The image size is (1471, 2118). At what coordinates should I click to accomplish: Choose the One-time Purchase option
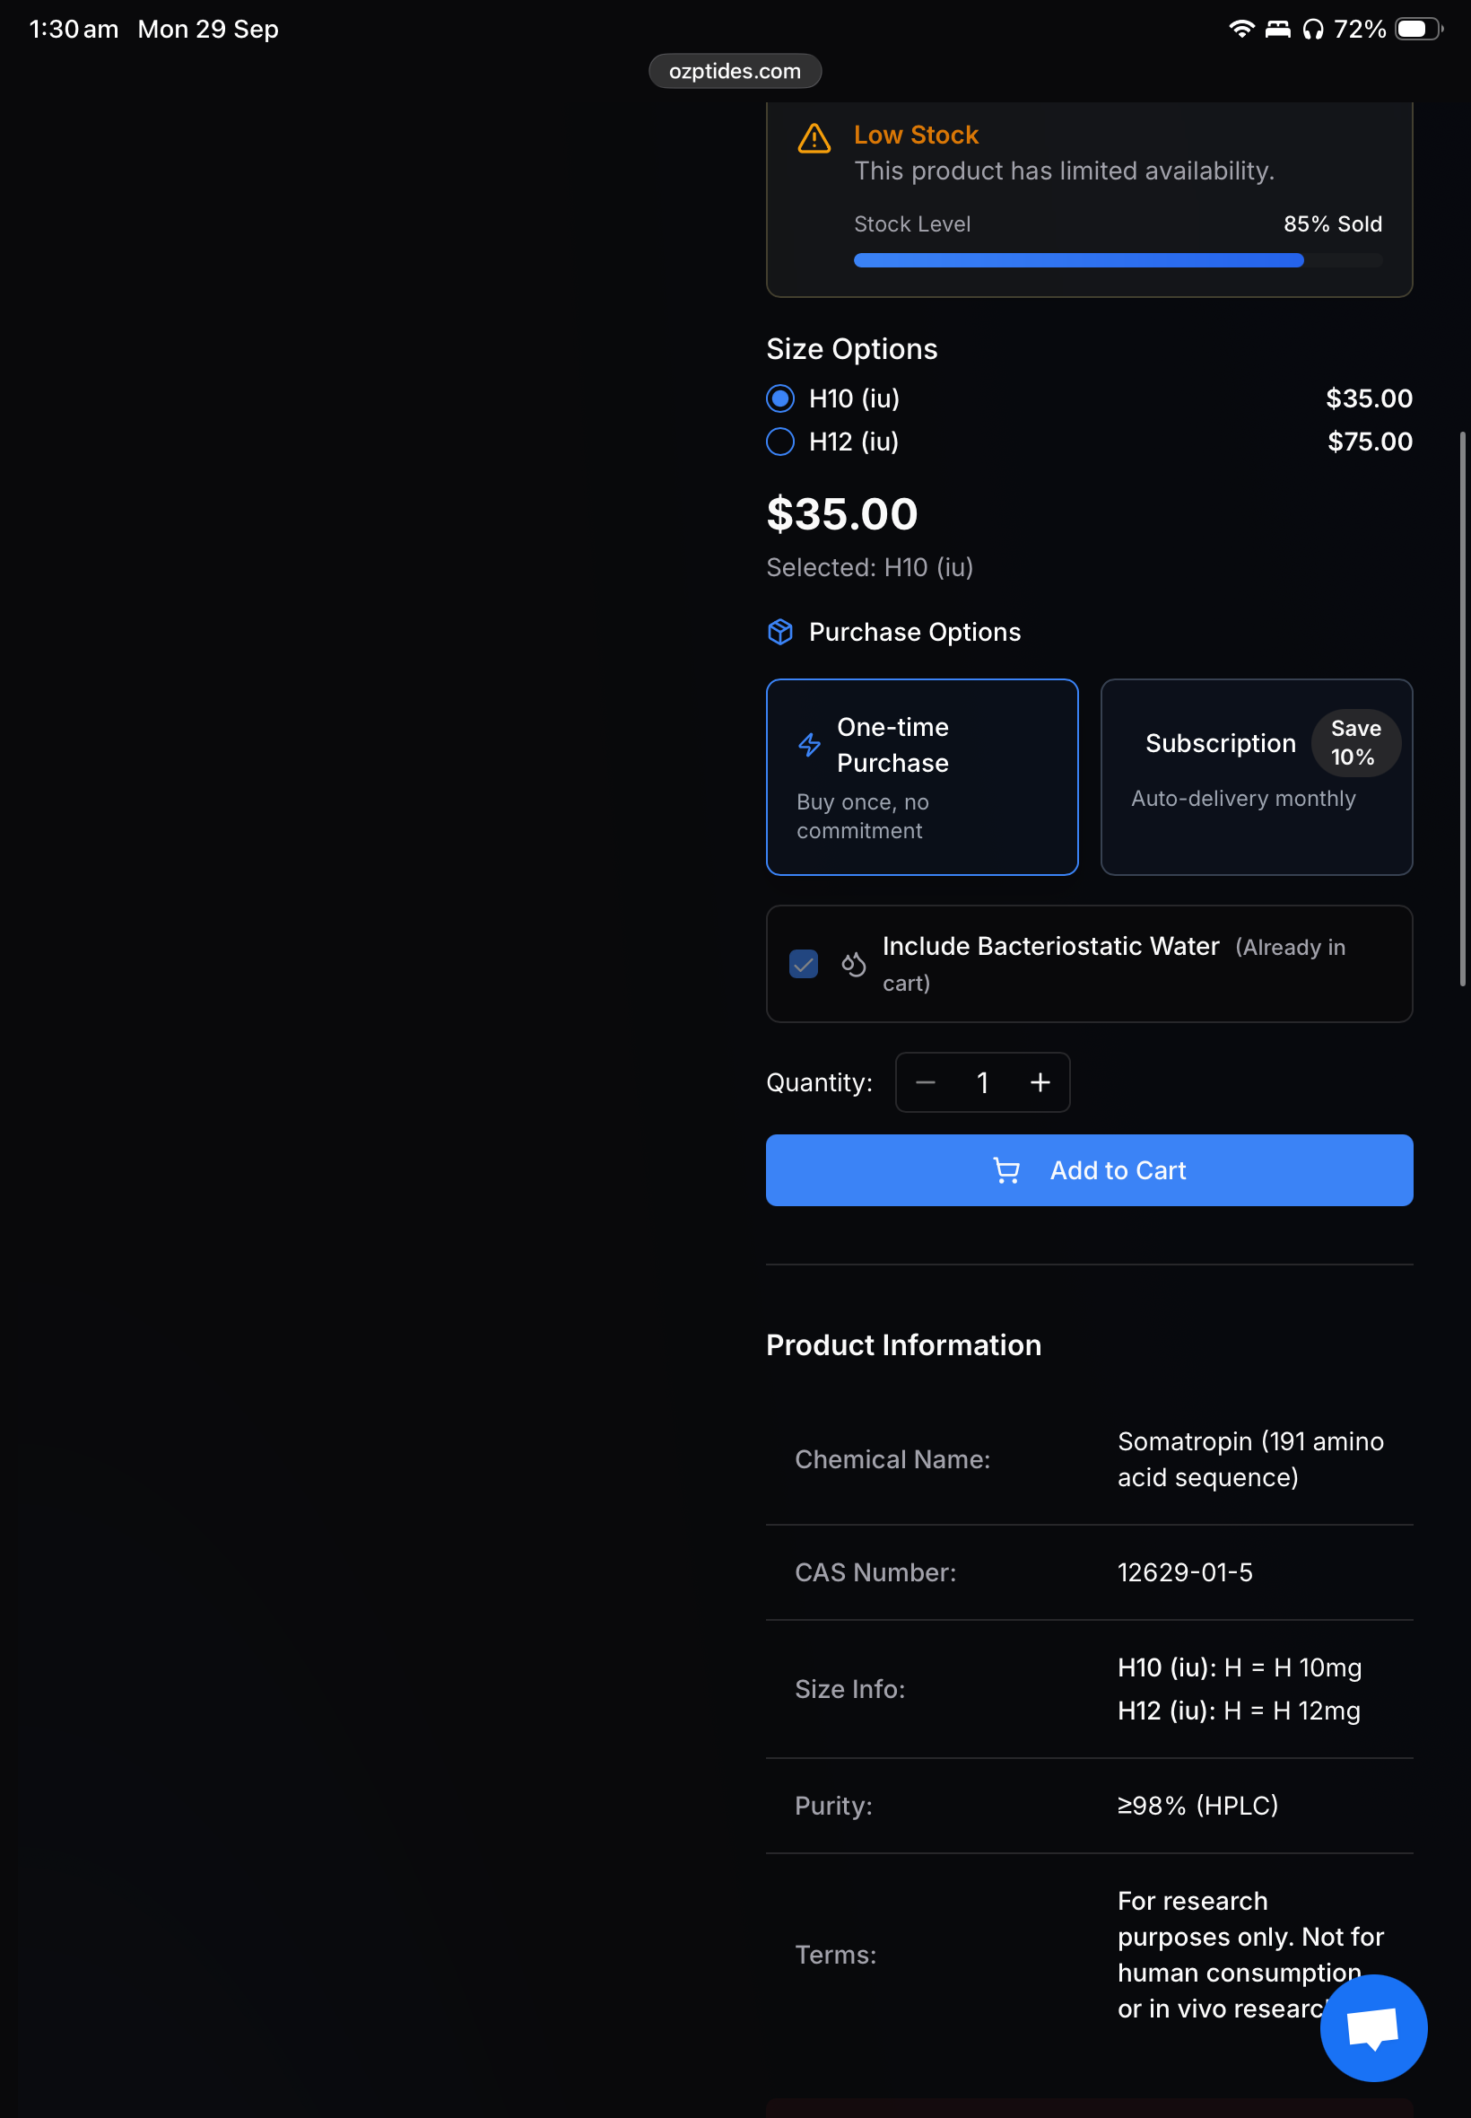click(x=922, y=776)
